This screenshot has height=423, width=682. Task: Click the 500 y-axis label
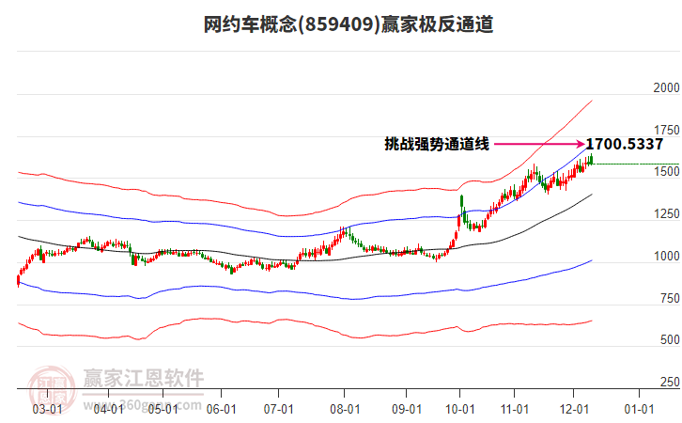click(x=670, y=340)
